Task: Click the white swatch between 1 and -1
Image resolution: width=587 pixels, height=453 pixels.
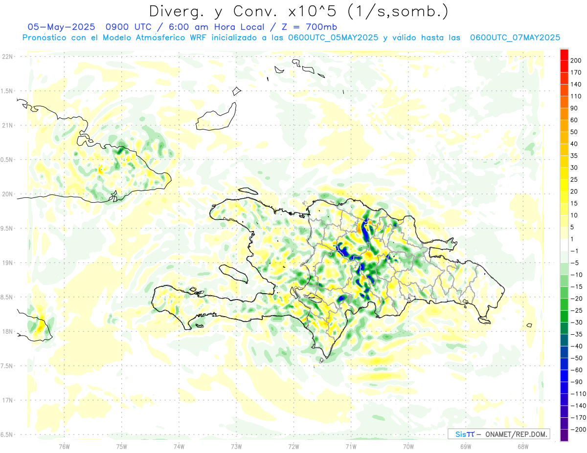Action: tap(564, 245)
